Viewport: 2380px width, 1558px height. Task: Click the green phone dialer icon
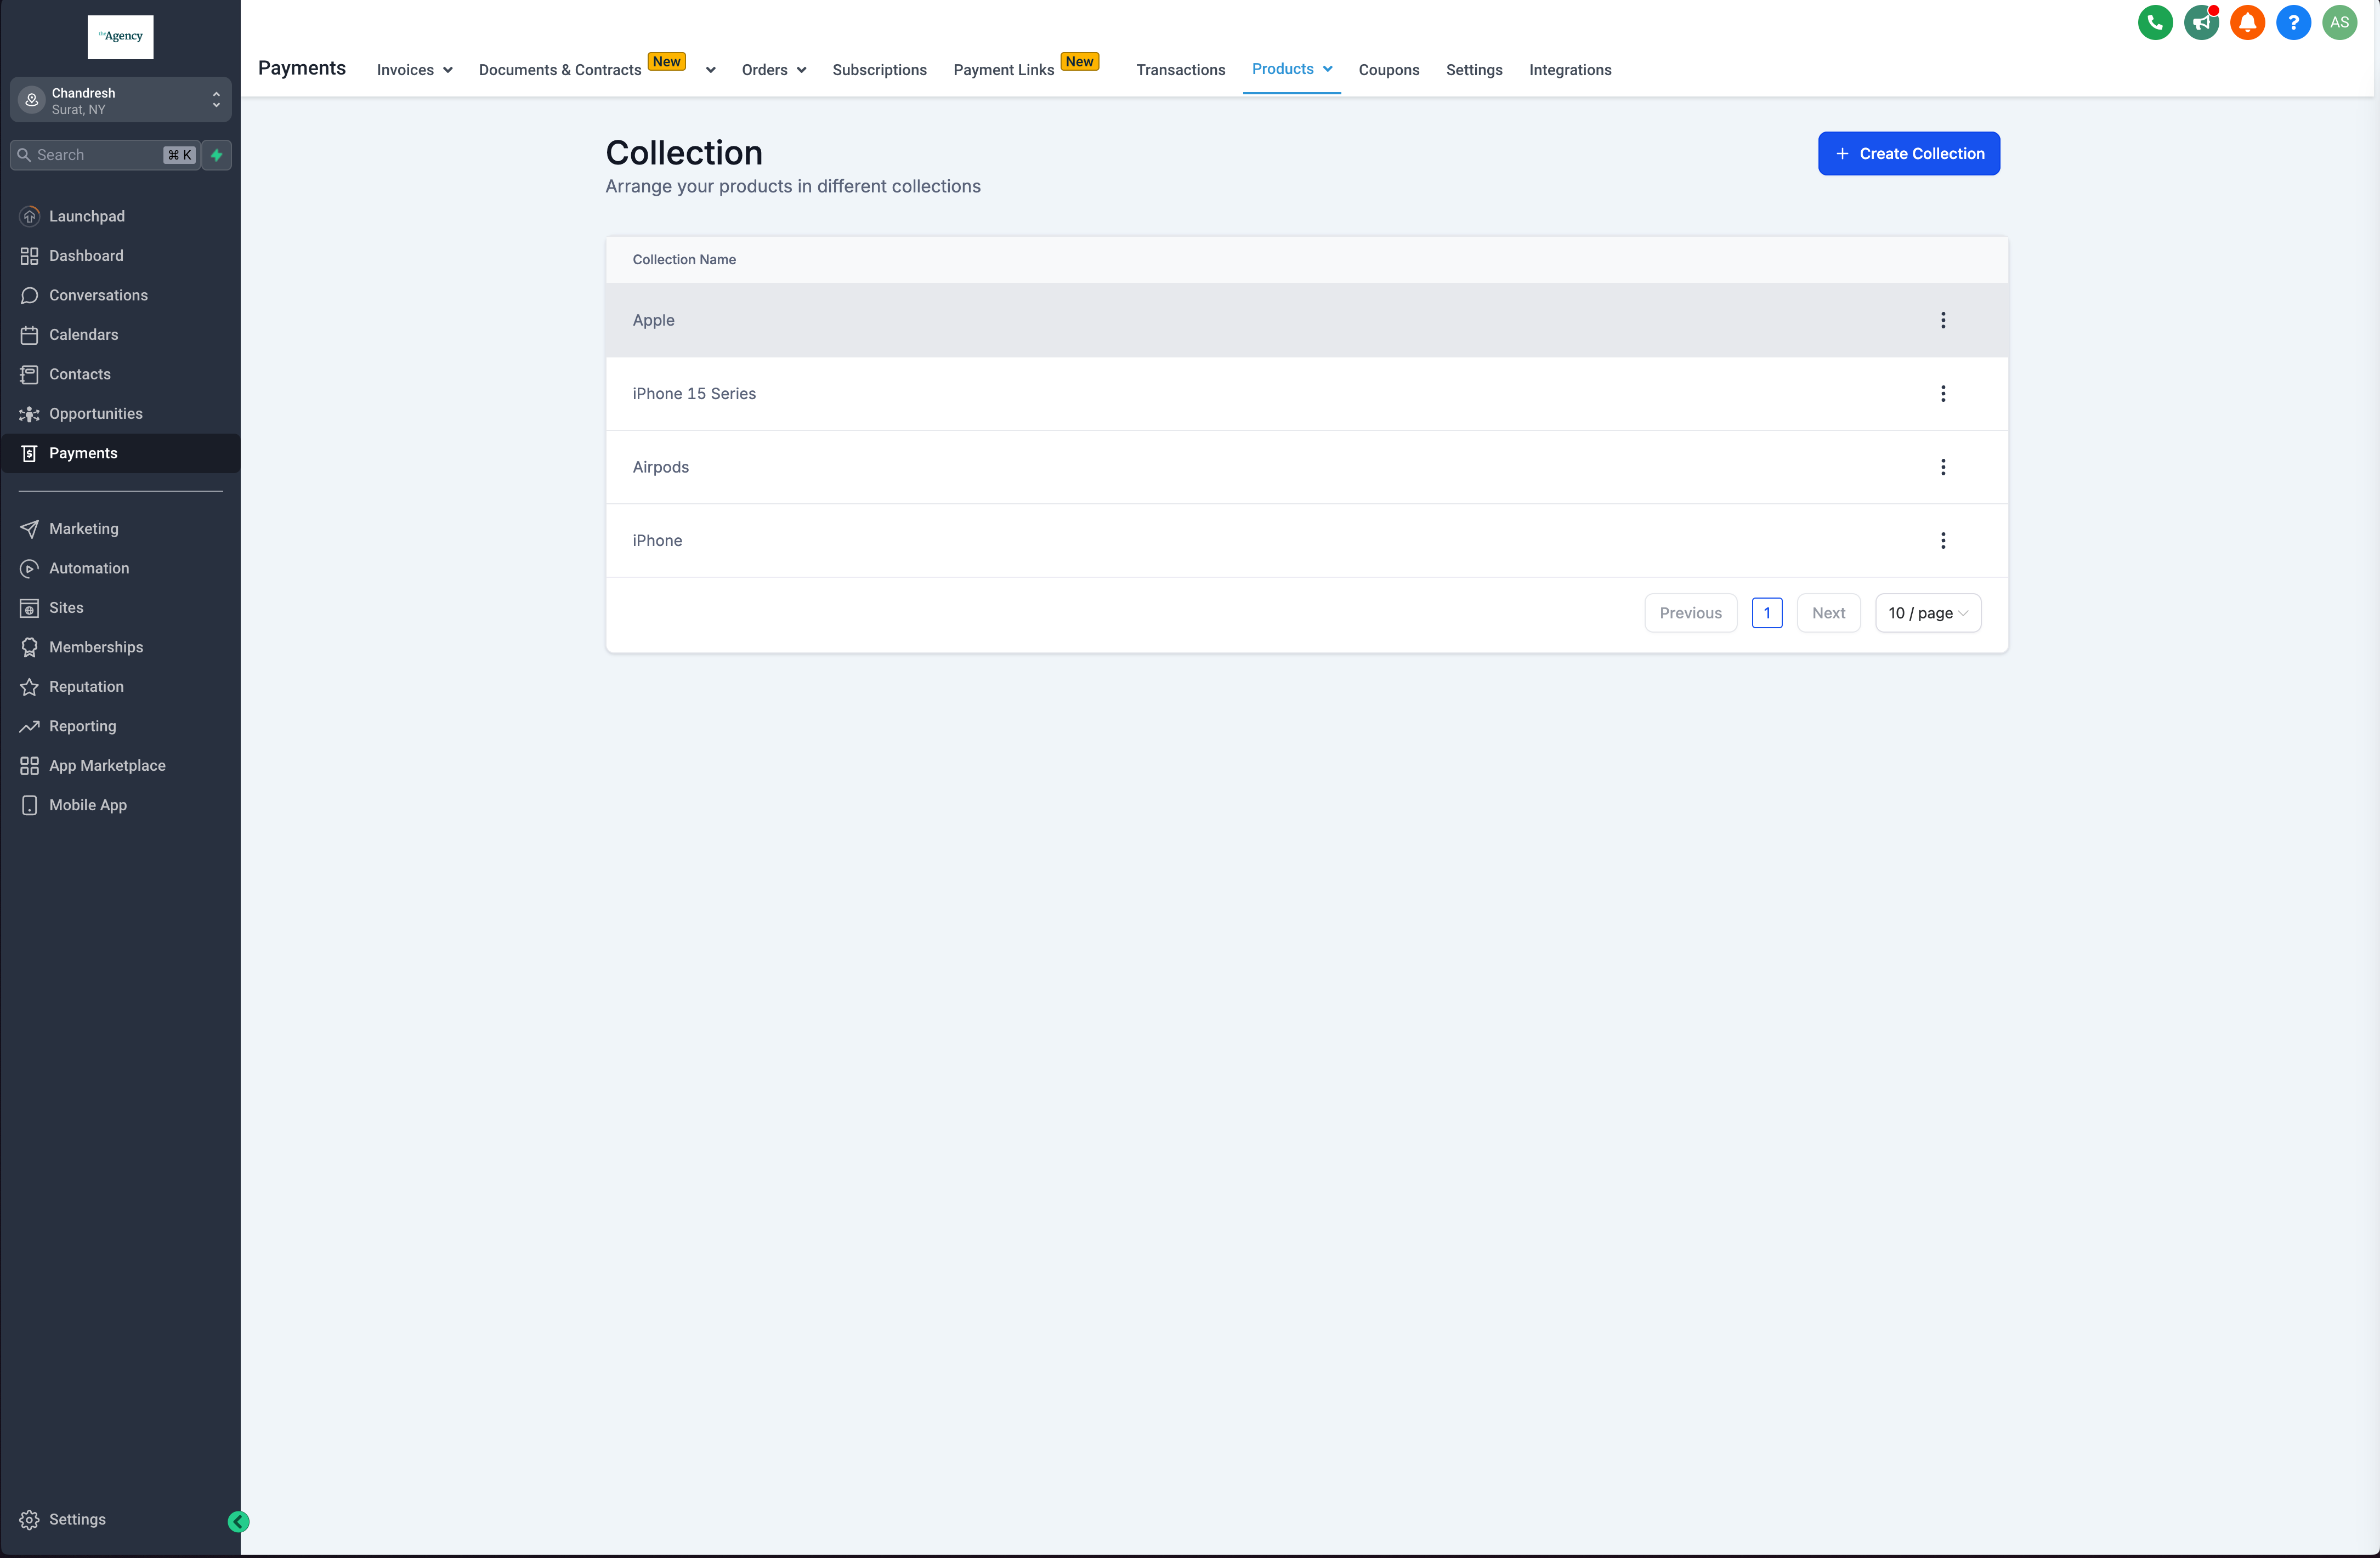(x=2155, y=22)
